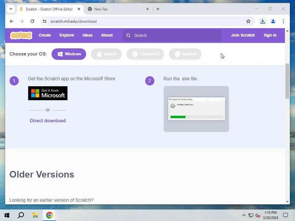Open File Explorer from the taskbar

(x=35, y=215)
